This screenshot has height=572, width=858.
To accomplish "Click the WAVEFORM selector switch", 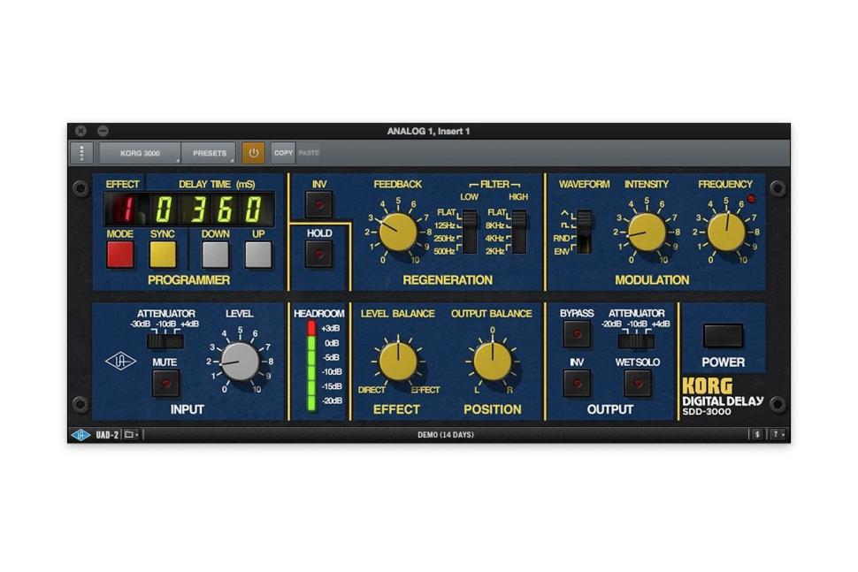I will coord(584,232).
